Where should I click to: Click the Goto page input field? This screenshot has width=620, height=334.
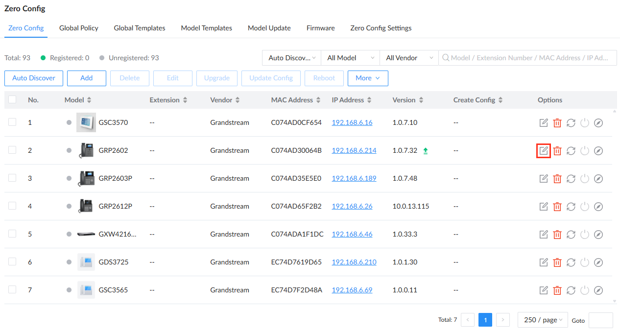(x=600, y=320)
